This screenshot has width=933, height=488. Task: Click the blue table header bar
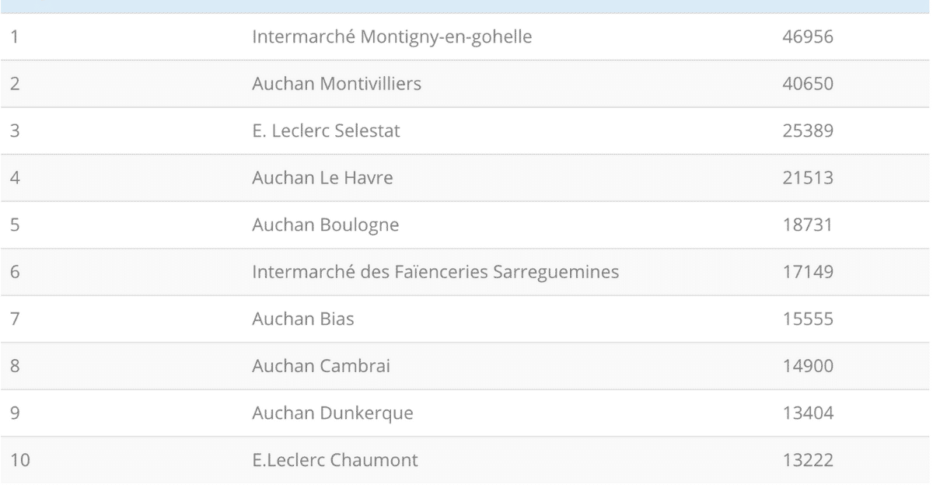(x=466, y=6)
